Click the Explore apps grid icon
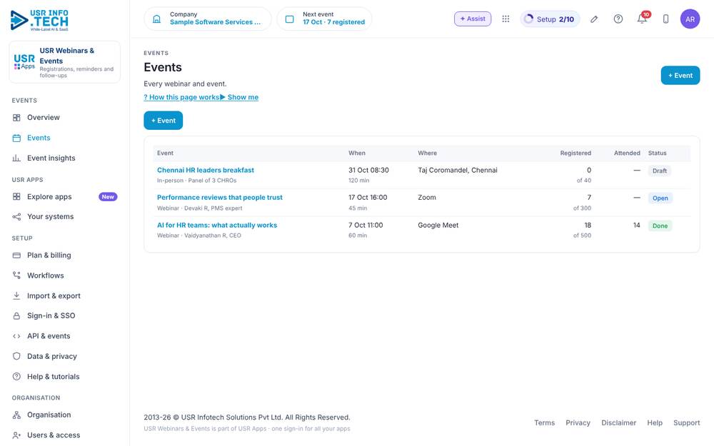Viewport: 714px width, 446px height. (16, 197)
